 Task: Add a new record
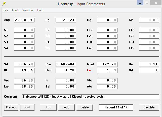click(x=66, y=107)
